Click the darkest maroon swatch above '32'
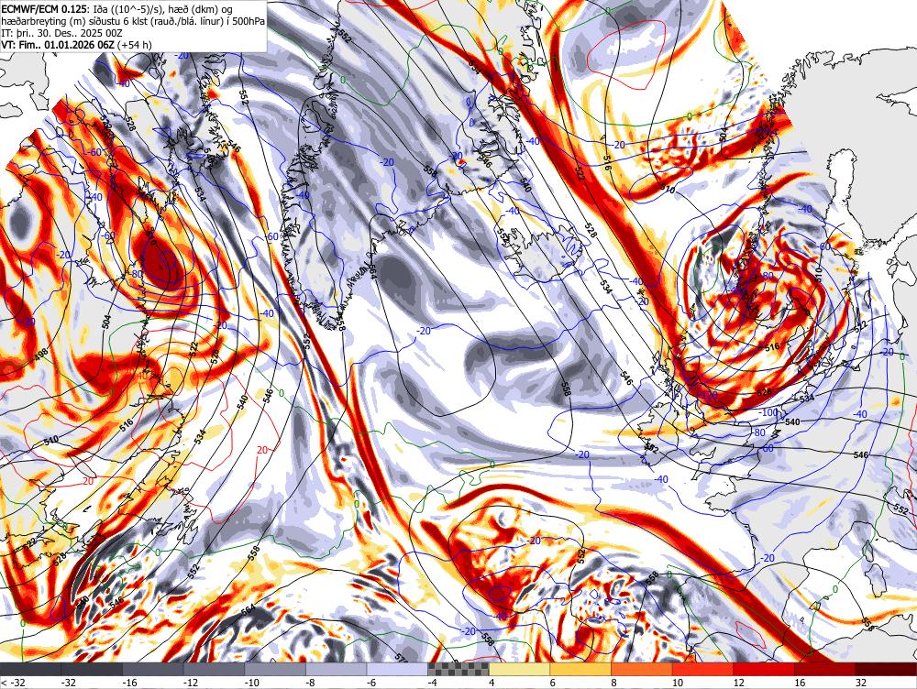This screenshot has height=689, width=917. pos(886,669)
